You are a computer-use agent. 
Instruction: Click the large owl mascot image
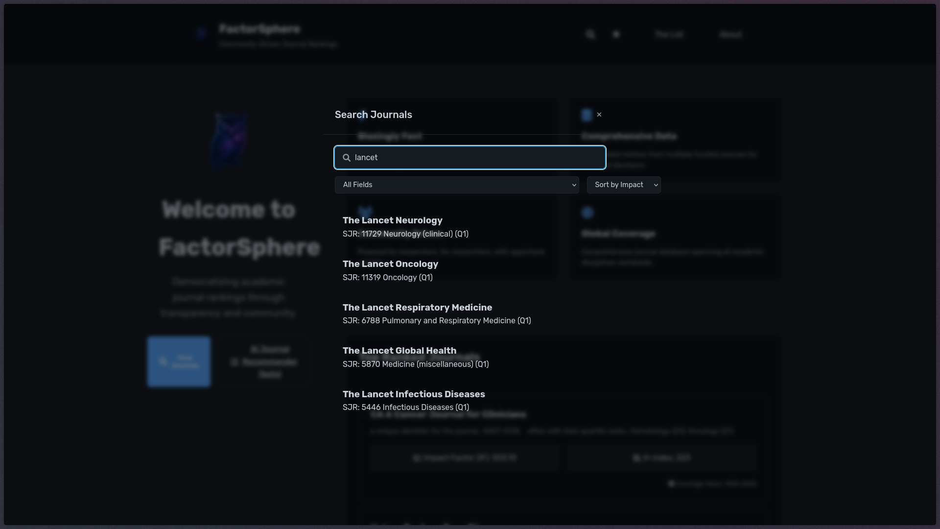point(229,142)
